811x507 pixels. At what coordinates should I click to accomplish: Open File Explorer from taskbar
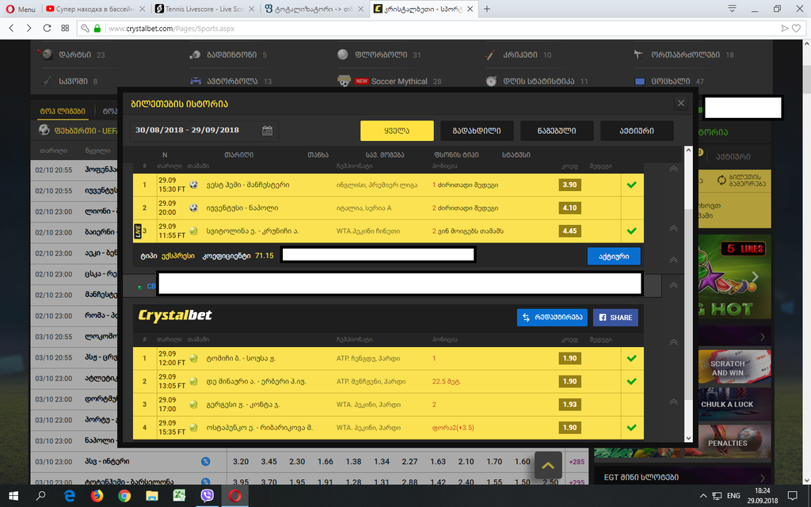pos(151,496)
